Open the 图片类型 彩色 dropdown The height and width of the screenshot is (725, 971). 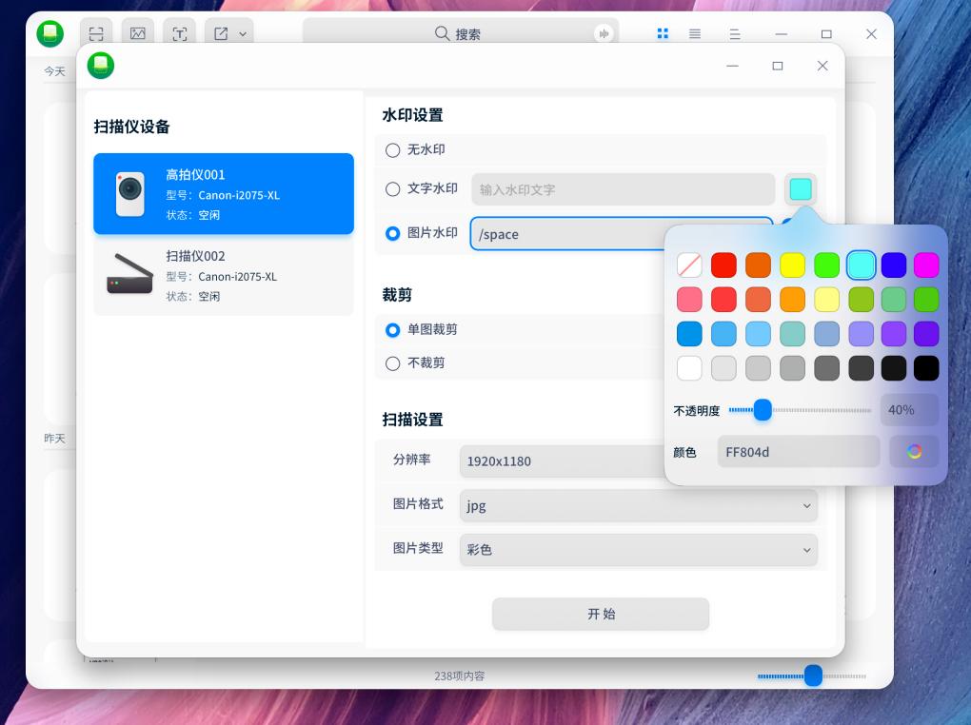click(x=638, y=550)
